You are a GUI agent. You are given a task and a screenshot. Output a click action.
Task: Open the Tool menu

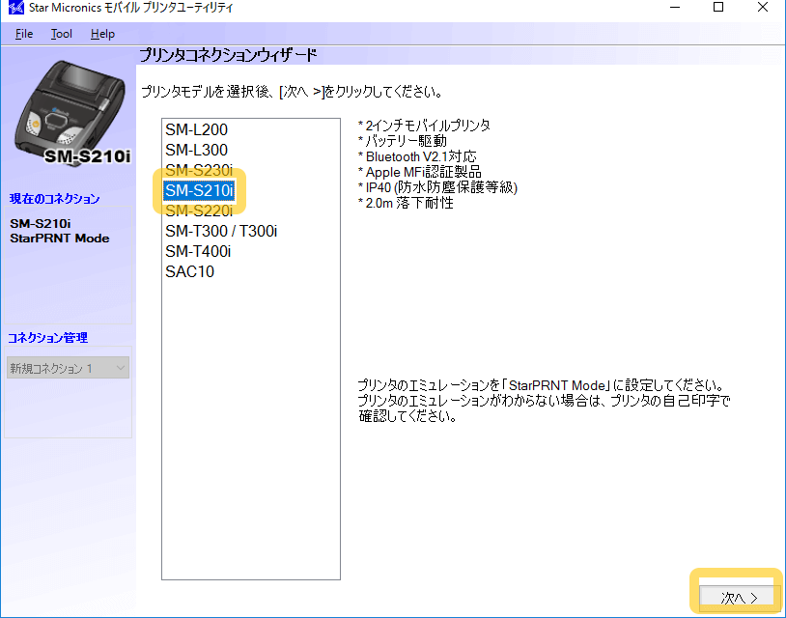62,34
